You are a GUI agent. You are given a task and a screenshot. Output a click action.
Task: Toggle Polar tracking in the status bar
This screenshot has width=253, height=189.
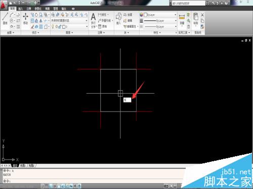(55, 186)
